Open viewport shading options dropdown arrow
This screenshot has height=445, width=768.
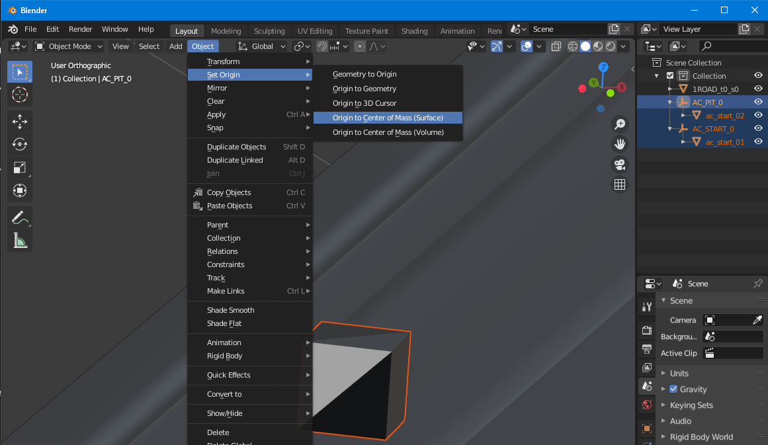623,46
